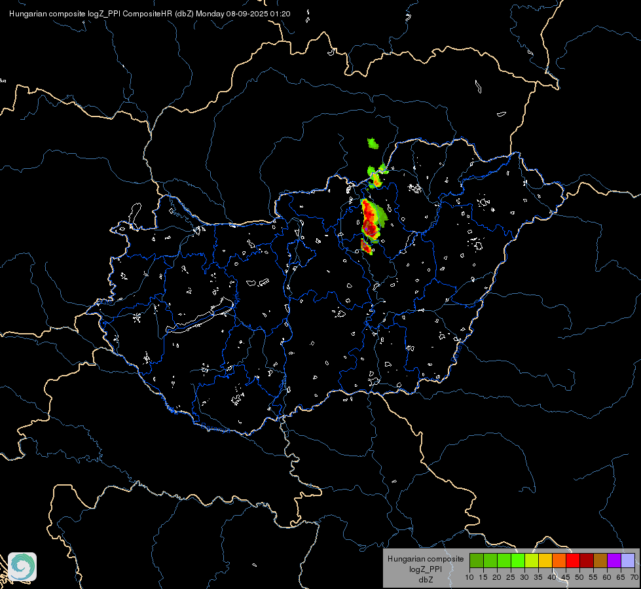Click the 50–55 dBZ dark red swatch

click(x=587, y=561)
